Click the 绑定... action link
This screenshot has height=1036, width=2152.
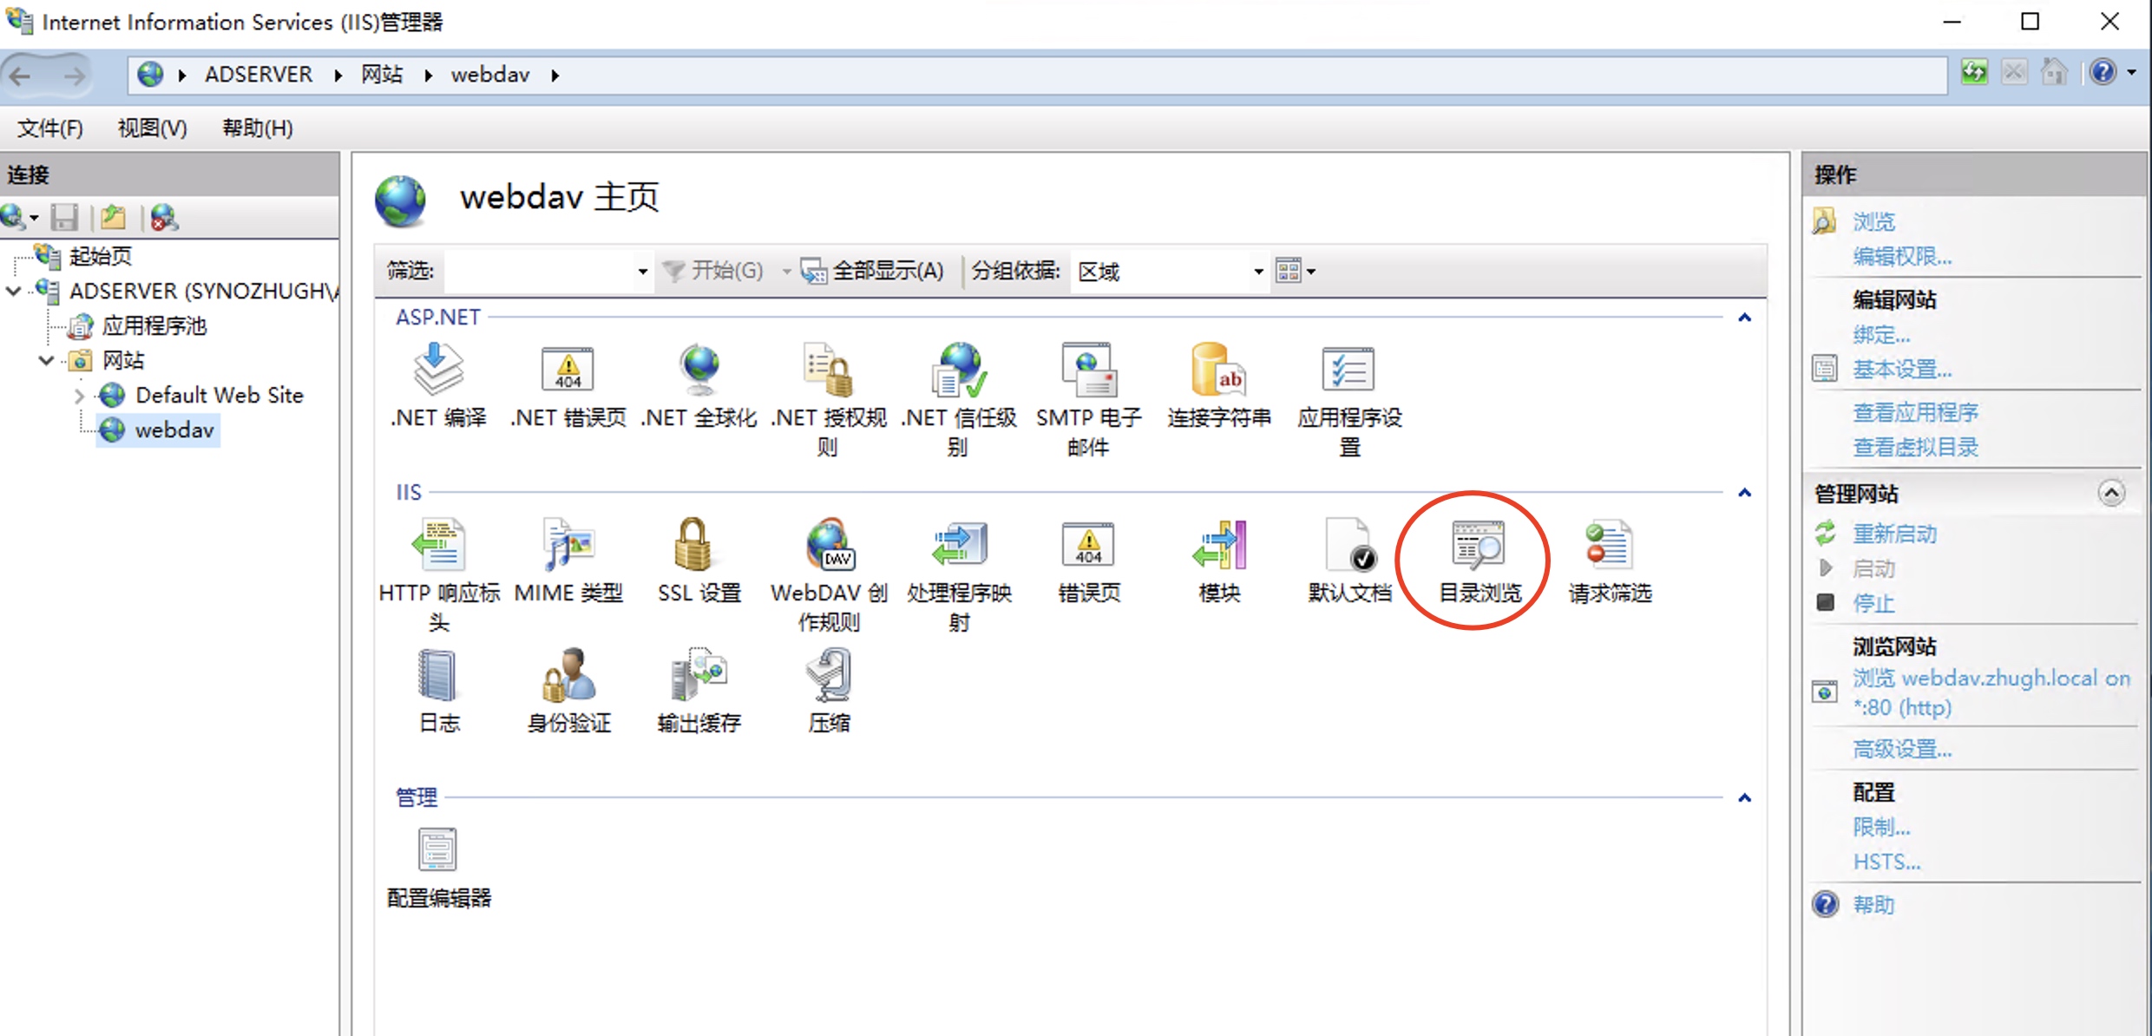tap(1881, 335)
